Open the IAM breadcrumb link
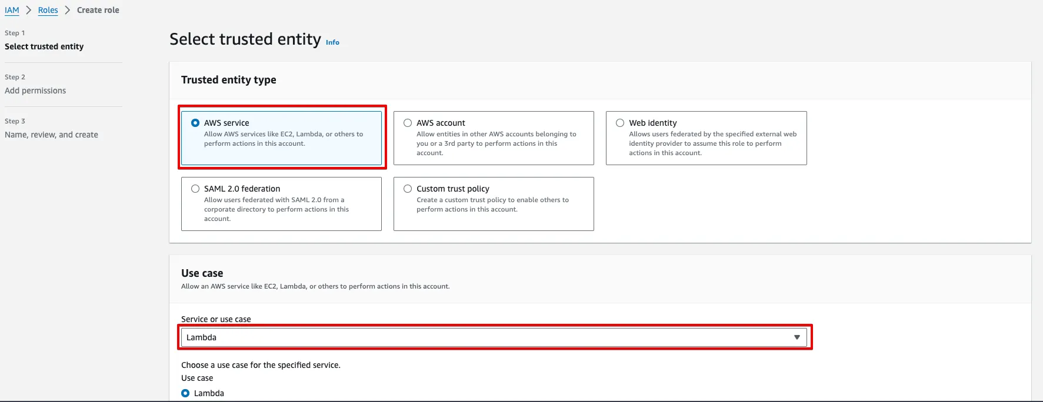Screen dimensions: 1043x402 12,10
